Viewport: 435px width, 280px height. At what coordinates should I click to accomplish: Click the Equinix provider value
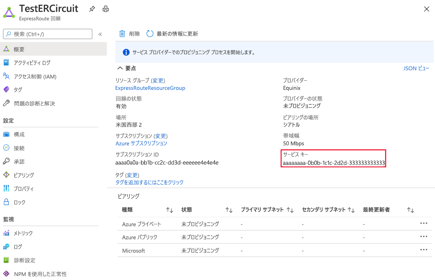coord(292,88)
